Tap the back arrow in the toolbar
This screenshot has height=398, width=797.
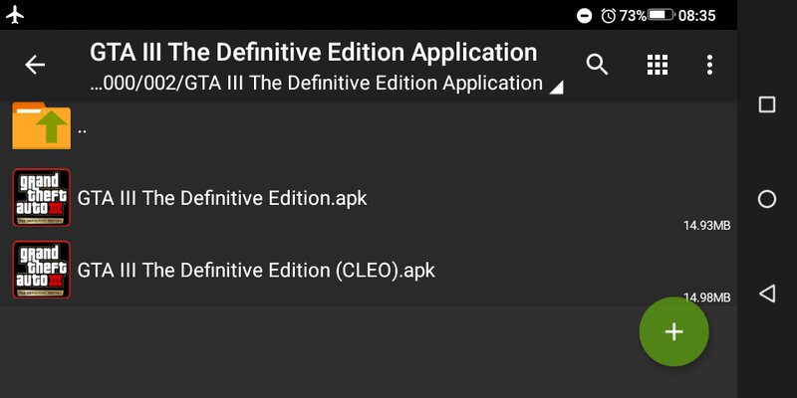point(35,65)
